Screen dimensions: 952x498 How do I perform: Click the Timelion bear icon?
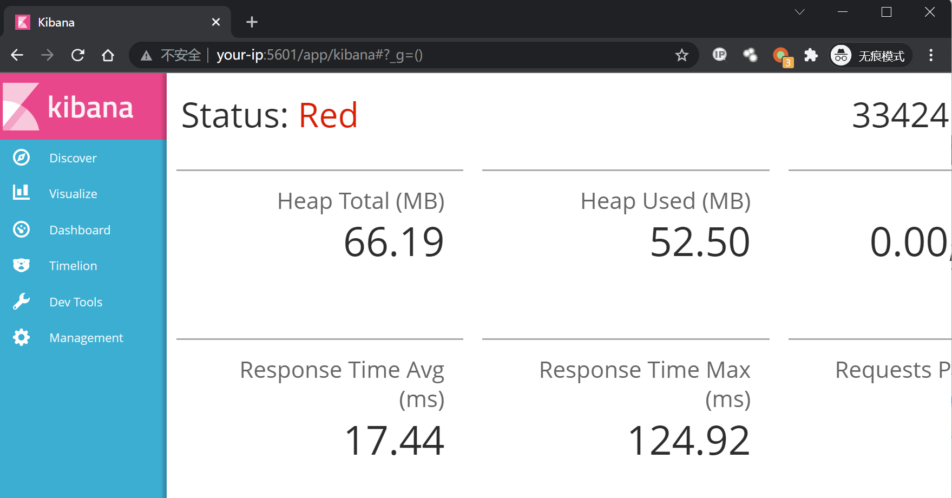(21, 265)
